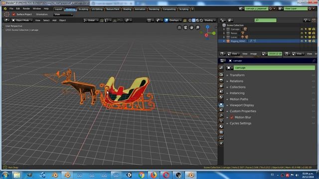Select wireframe shading mode
The image size is (319, 179).
pos(190,20)
